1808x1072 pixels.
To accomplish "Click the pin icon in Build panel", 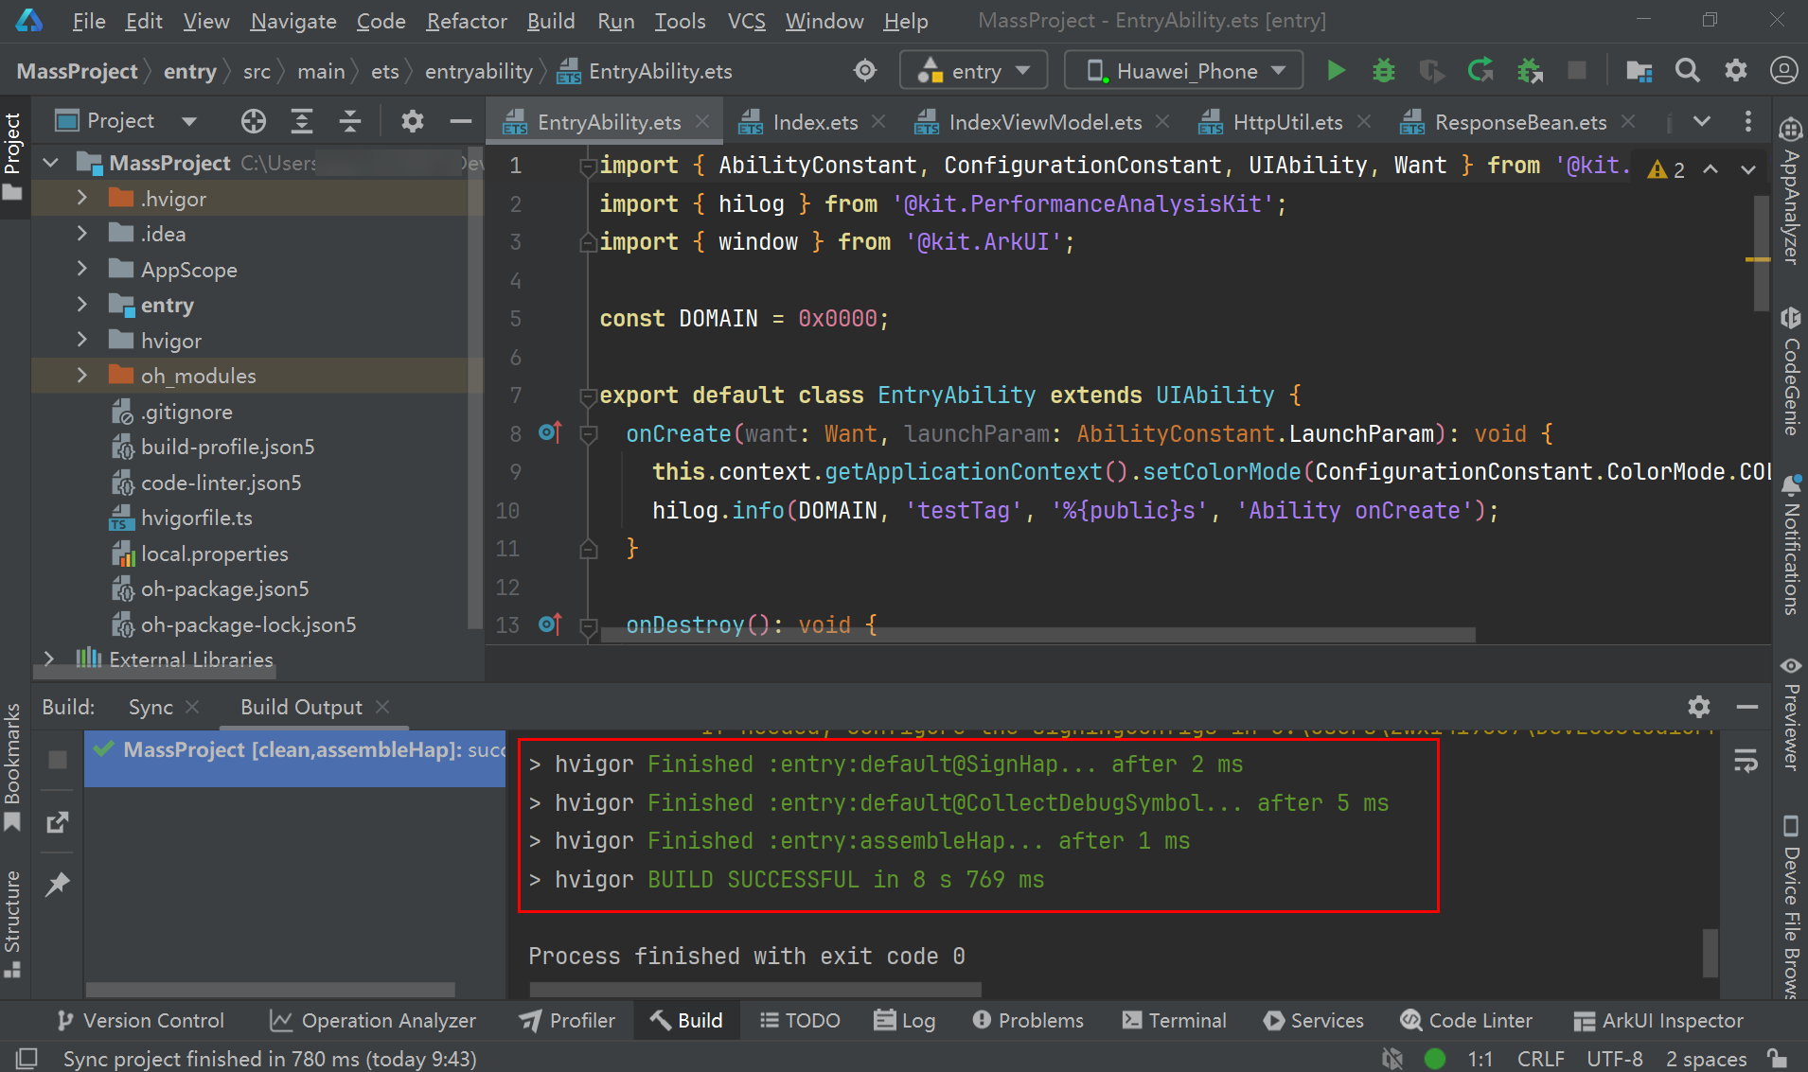I will (58, 884).
